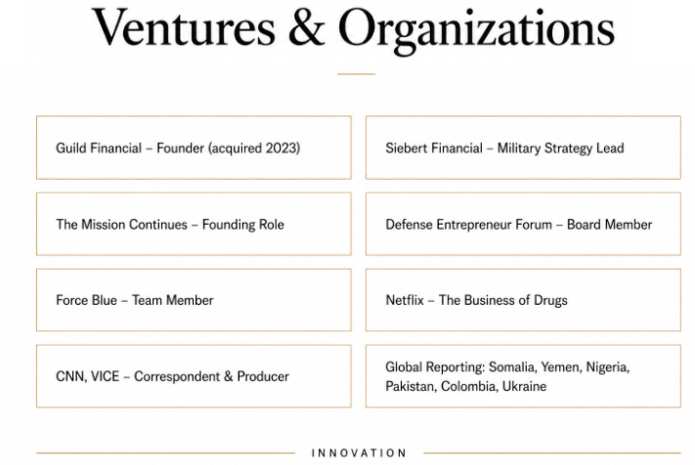Open Defense Entrepreneur Forum Board Member card
The width and height of the screenshot is (695, 465).
523,224
